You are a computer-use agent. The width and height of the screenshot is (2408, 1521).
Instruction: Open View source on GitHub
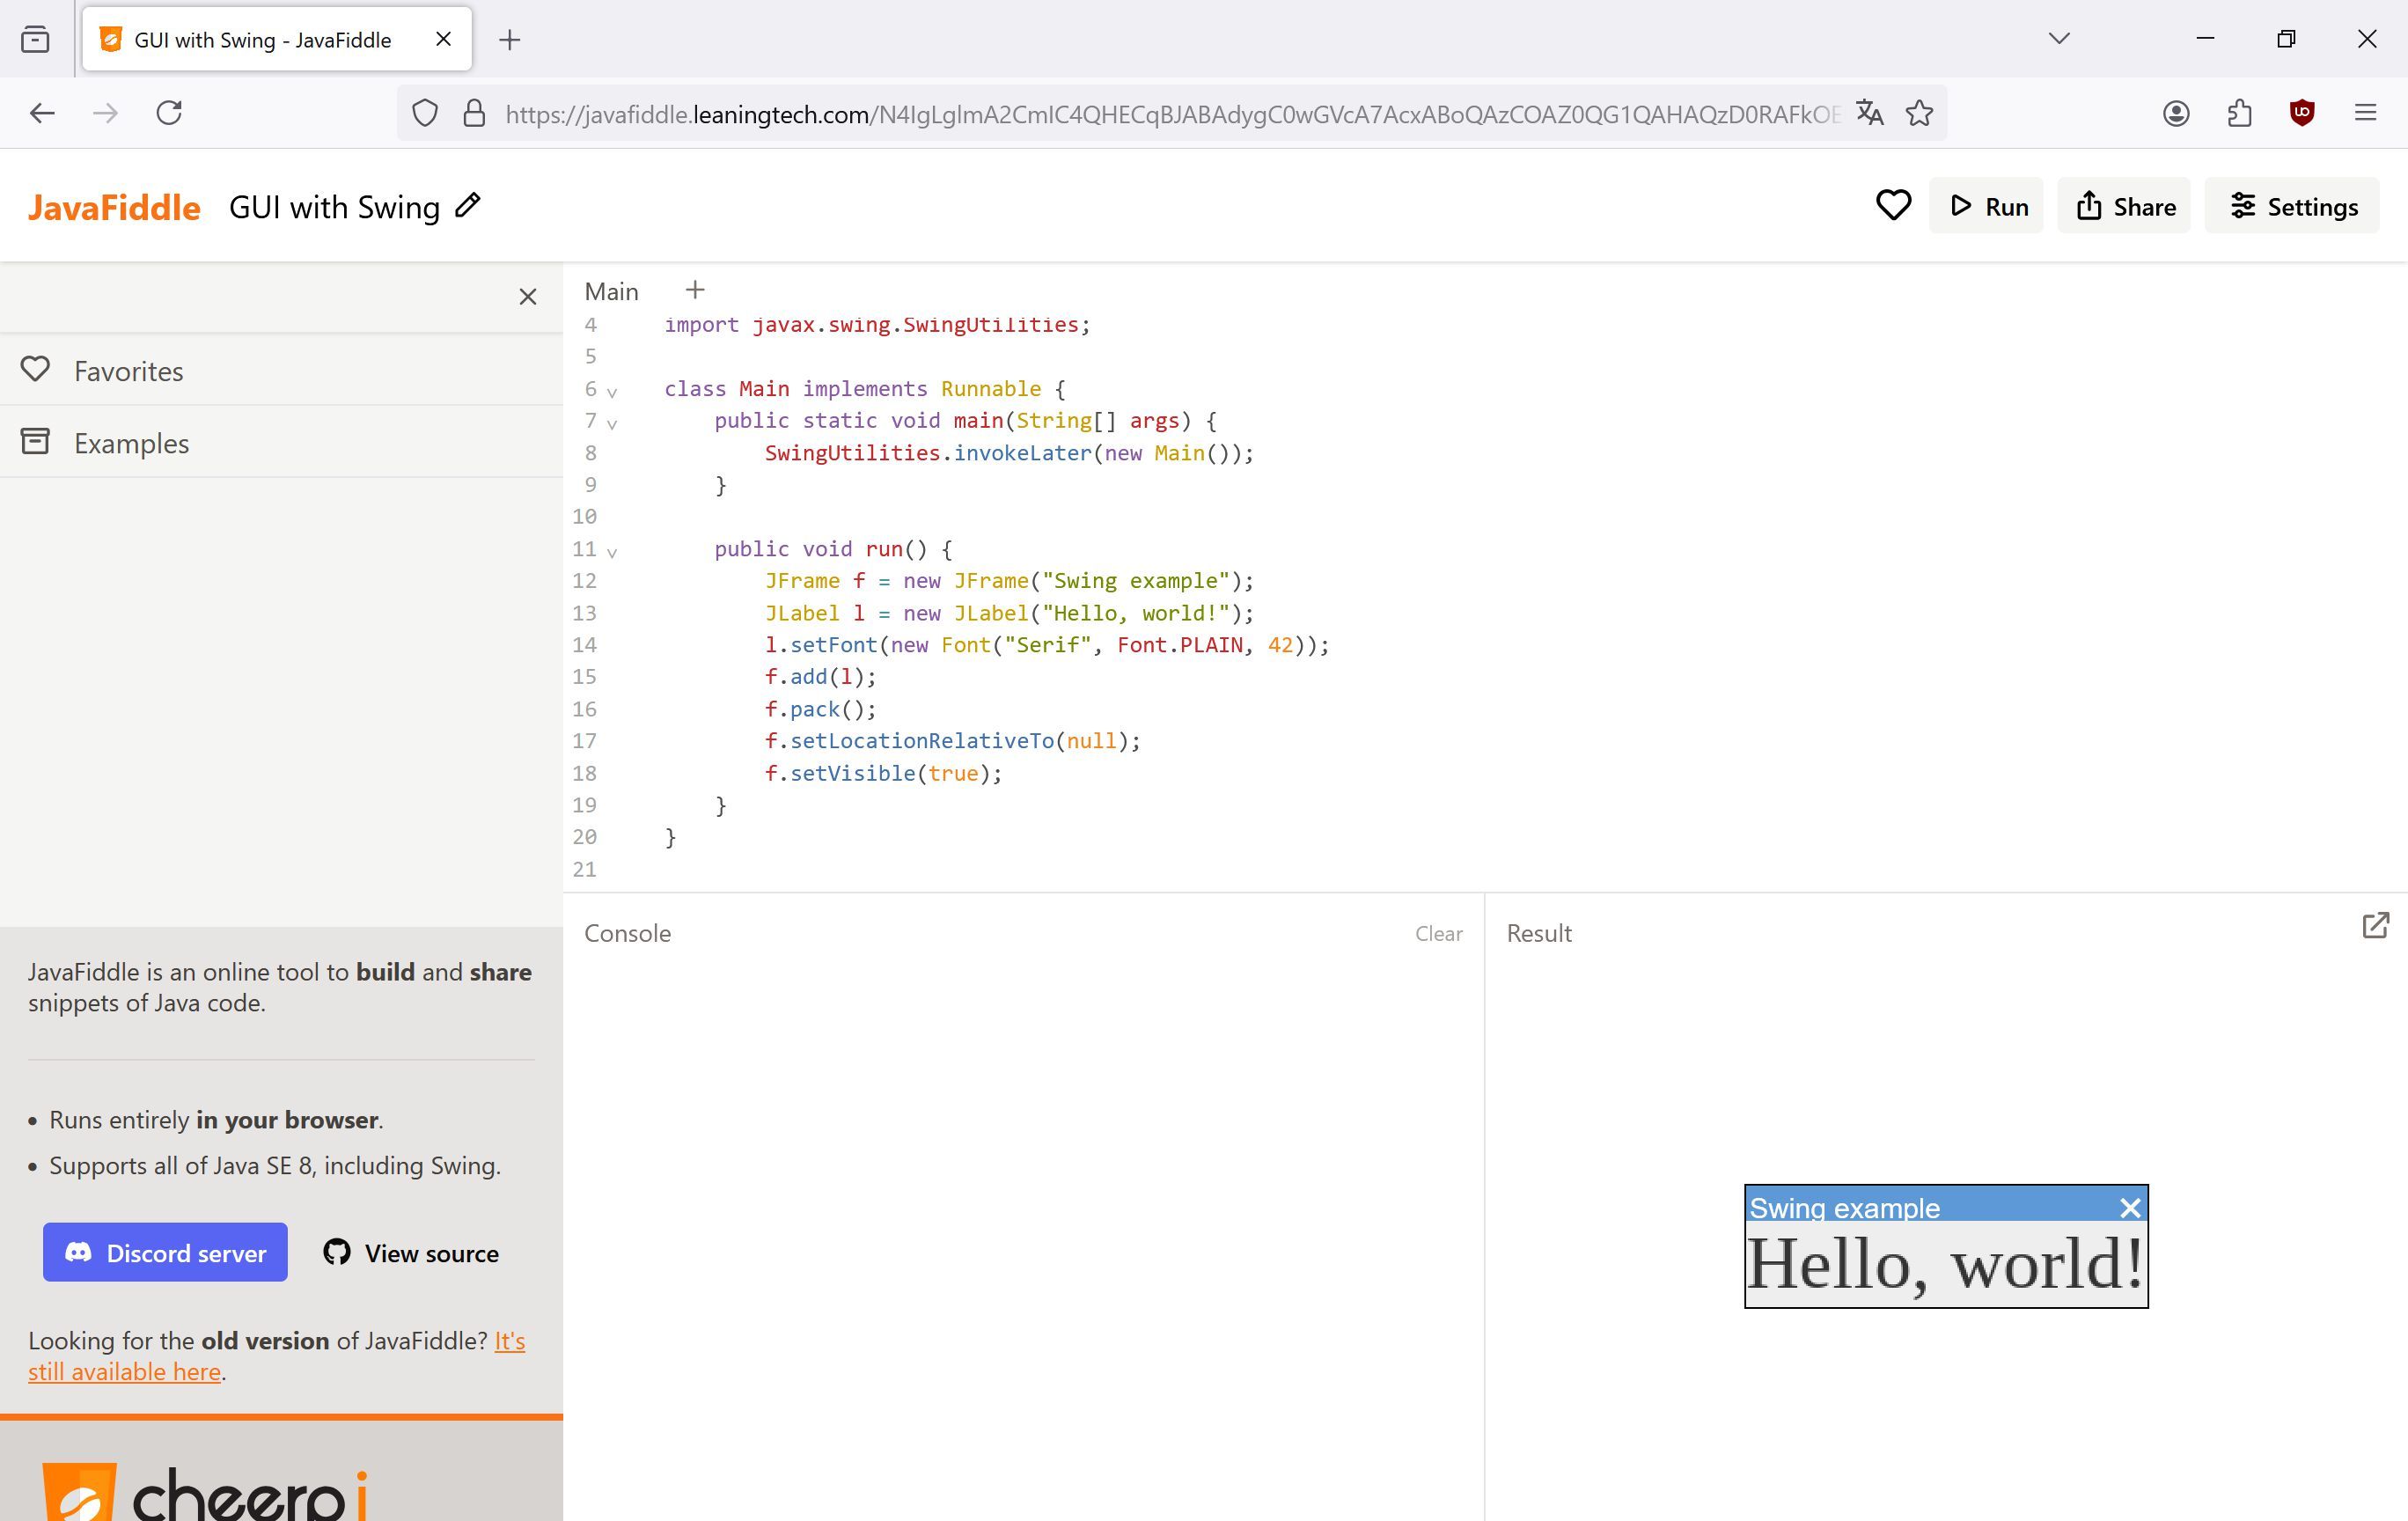pos(411,1252)
